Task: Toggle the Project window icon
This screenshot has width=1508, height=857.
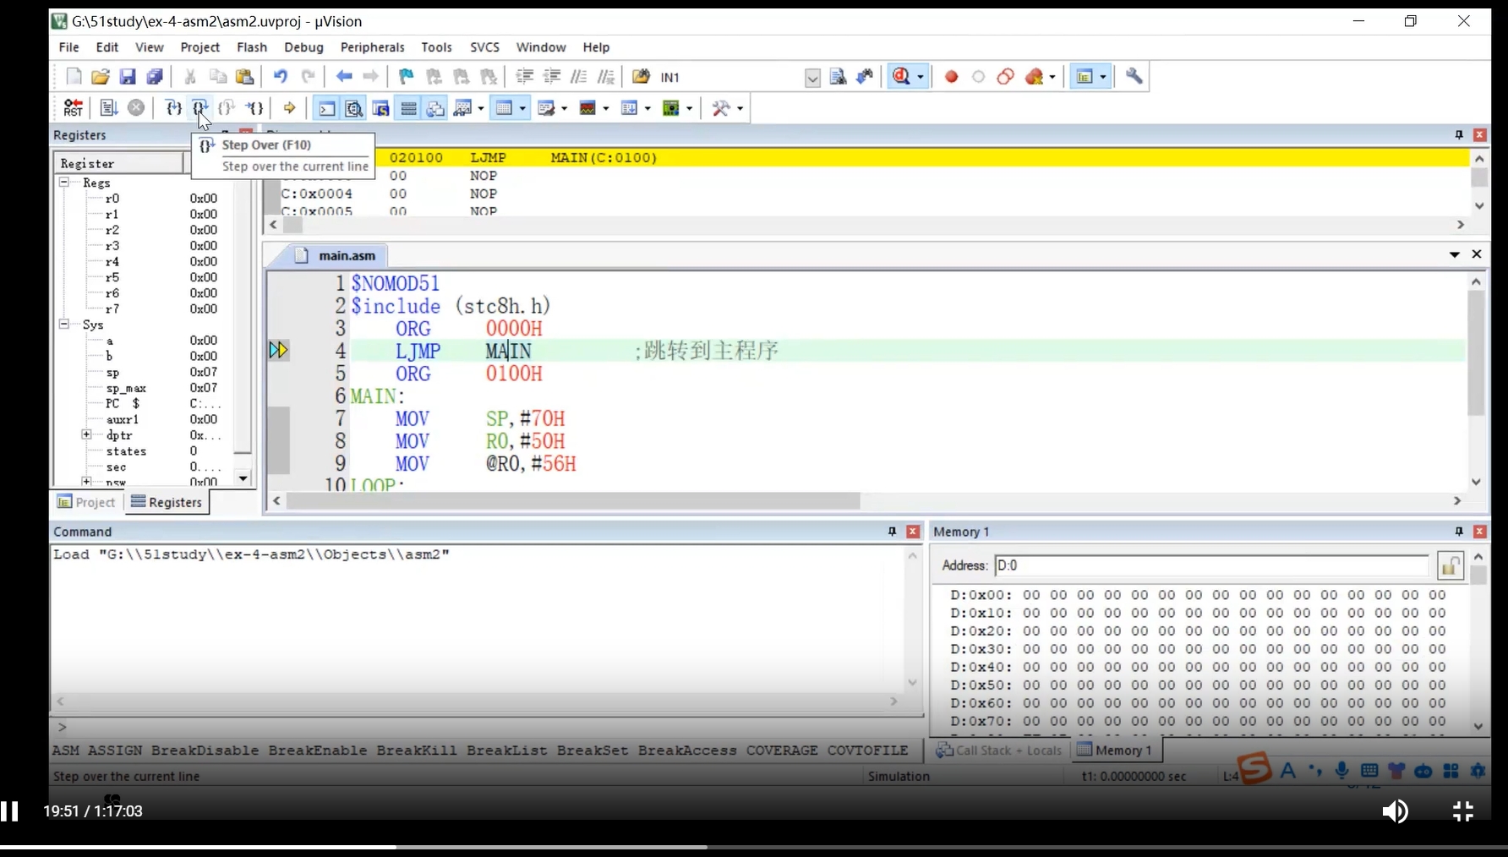Action: (1084, 77)
